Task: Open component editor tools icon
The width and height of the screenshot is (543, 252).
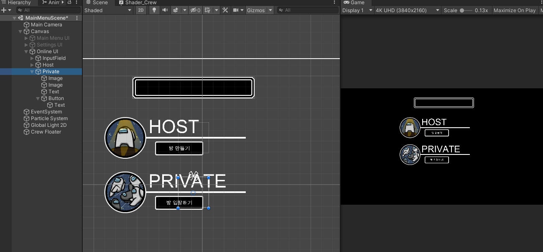Action: click(225, 10)
